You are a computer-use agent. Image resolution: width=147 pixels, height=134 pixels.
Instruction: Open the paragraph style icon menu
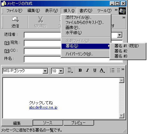[x=70, y=70]
